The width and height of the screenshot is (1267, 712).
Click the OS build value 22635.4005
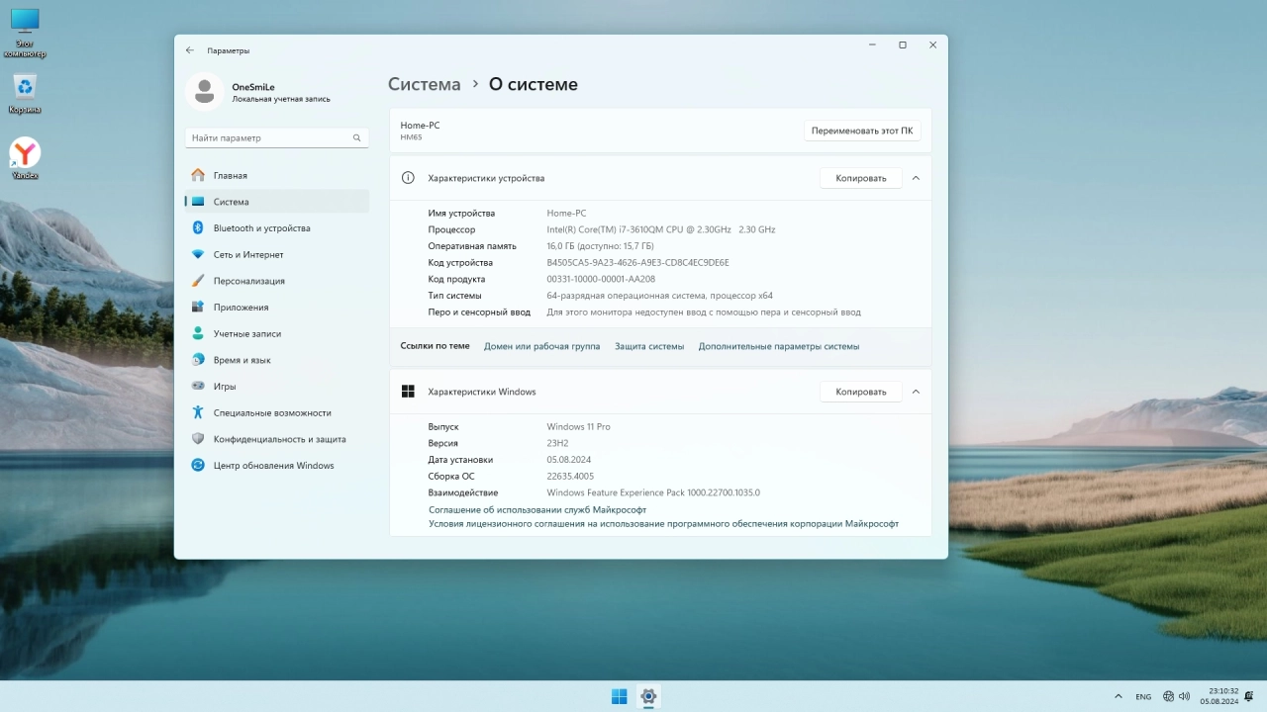click(x=570, y=477)
